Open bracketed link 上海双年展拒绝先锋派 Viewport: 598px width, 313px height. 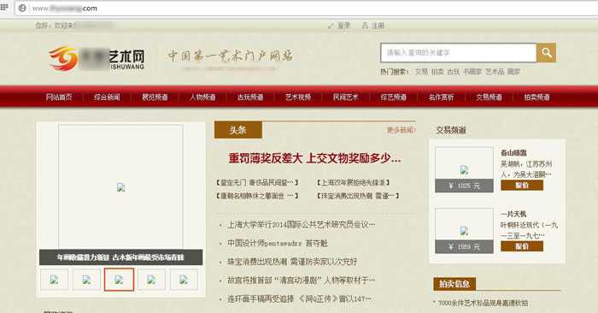[354, 182]
